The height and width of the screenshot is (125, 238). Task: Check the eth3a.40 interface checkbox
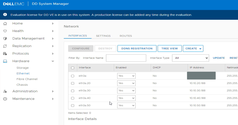click(x=73, y=98)
